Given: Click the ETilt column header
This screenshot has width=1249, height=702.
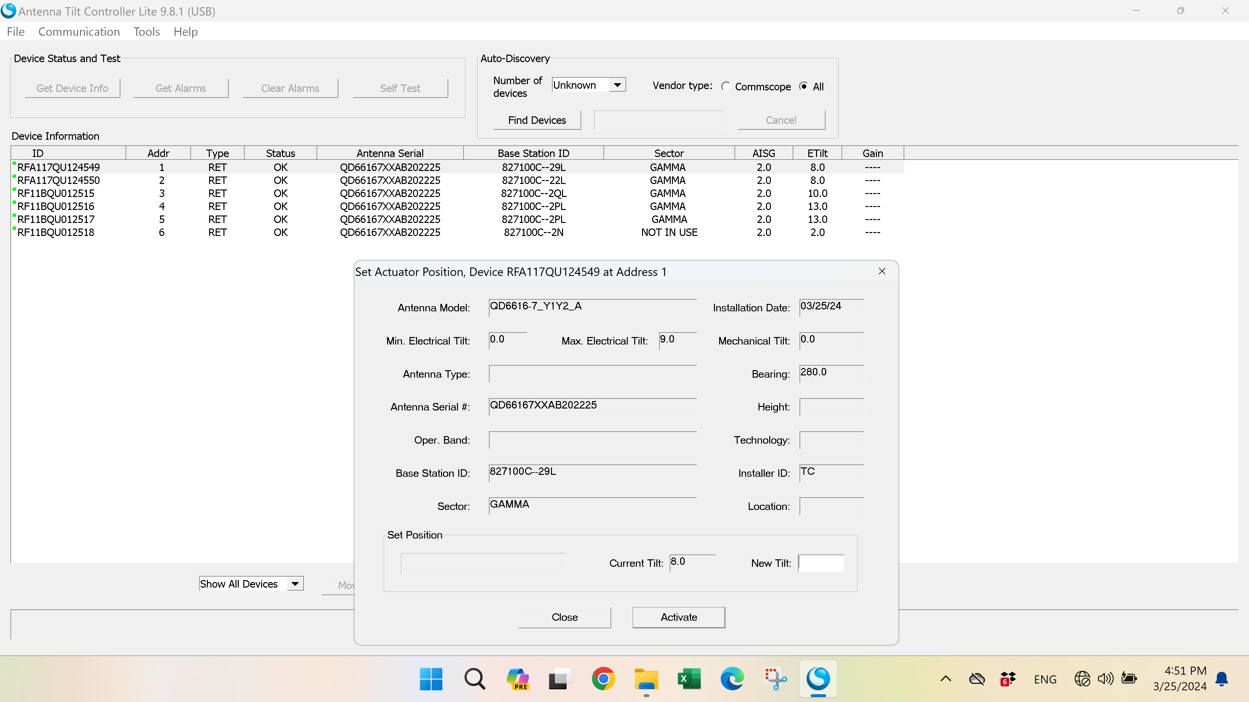Looking at the screenshot, I should pos(817,153).
